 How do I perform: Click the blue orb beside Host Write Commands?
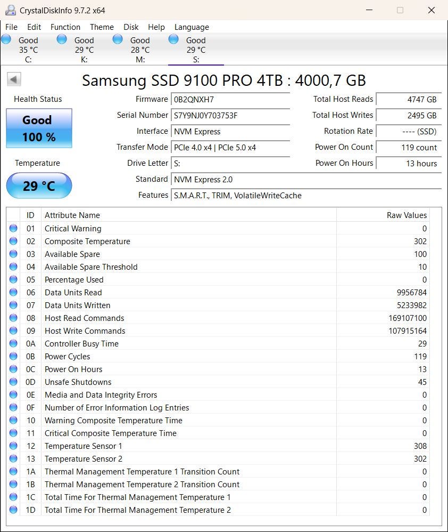(13, 331)
